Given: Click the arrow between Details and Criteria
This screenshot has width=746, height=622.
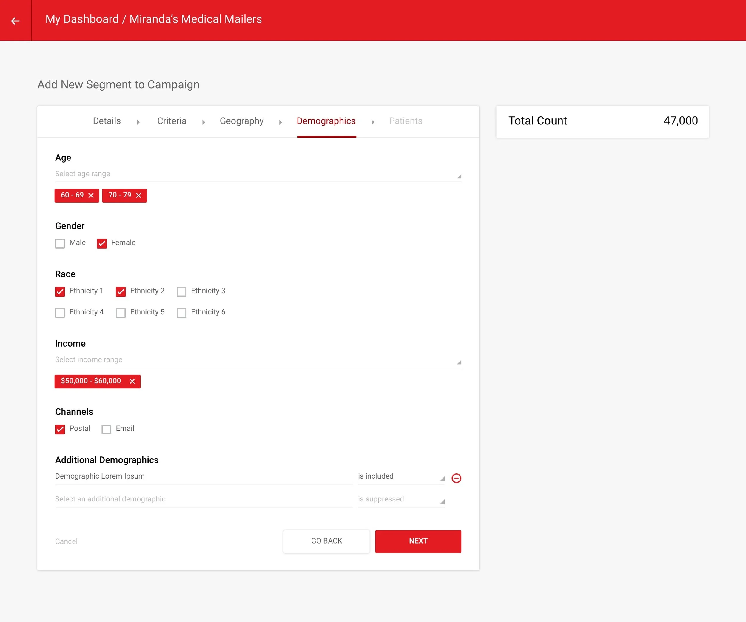Looking at the screenshot, I should coord(138,122).
